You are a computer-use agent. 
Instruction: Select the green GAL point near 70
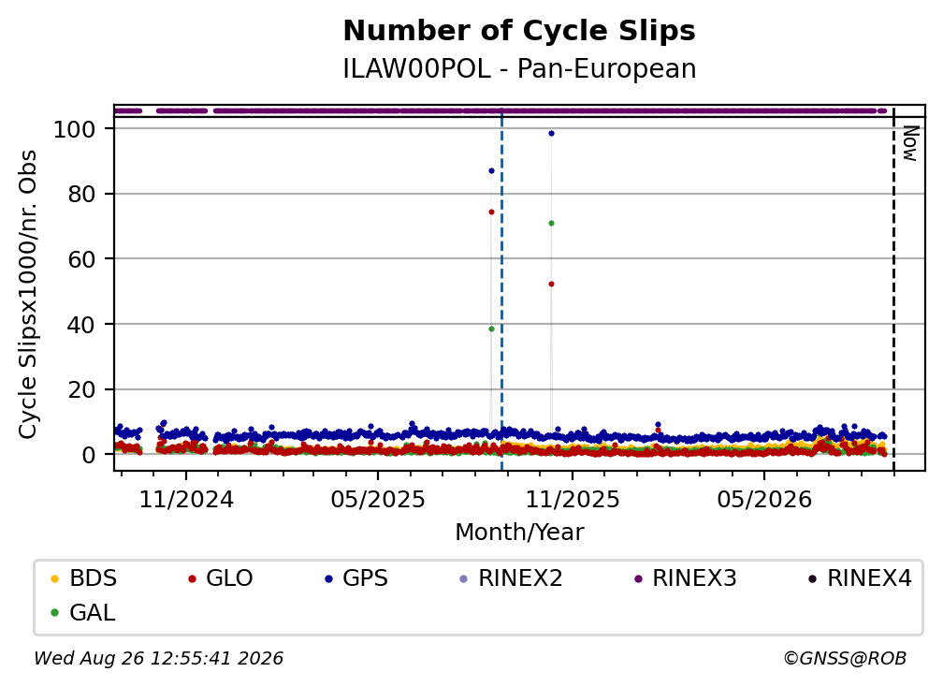[552, 223]
